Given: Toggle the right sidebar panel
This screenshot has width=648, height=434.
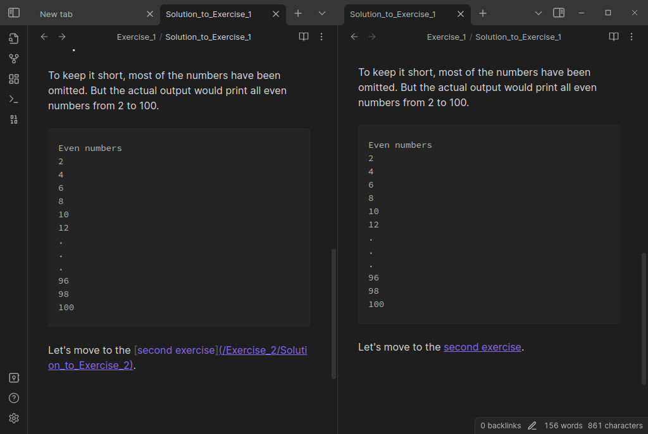Looking at the screenshot, I should click(559, 13).
